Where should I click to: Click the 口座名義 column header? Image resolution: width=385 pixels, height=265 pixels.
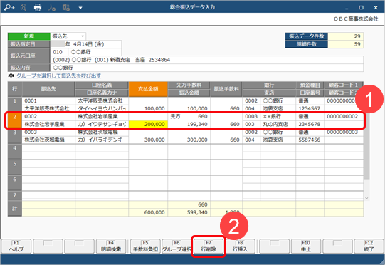pos(102,85)
